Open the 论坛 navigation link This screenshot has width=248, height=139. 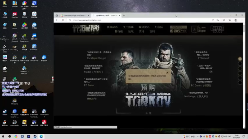click(131, 32)
